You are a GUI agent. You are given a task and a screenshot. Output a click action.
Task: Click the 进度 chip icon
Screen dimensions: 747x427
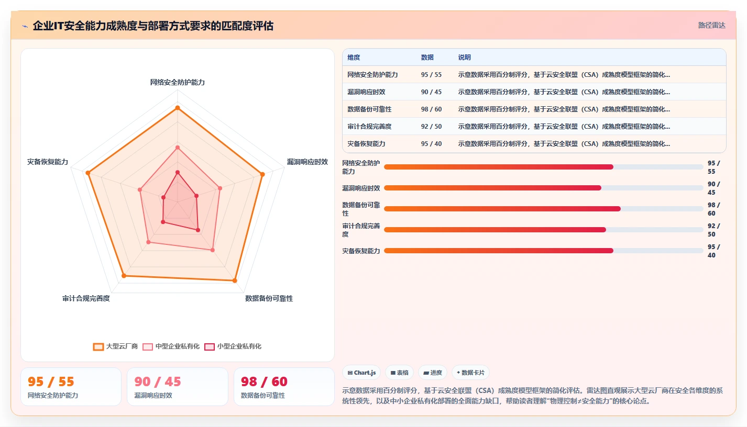click(x=426, y=373)
